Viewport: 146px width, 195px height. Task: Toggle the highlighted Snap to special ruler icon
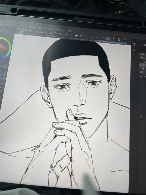coord(108,38)
